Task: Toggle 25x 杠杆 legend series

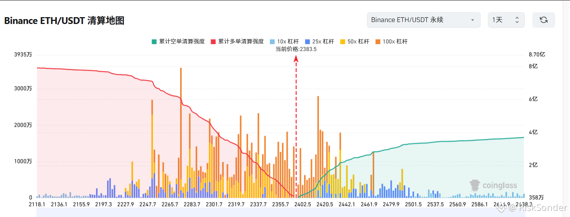Action: point(319,41)
